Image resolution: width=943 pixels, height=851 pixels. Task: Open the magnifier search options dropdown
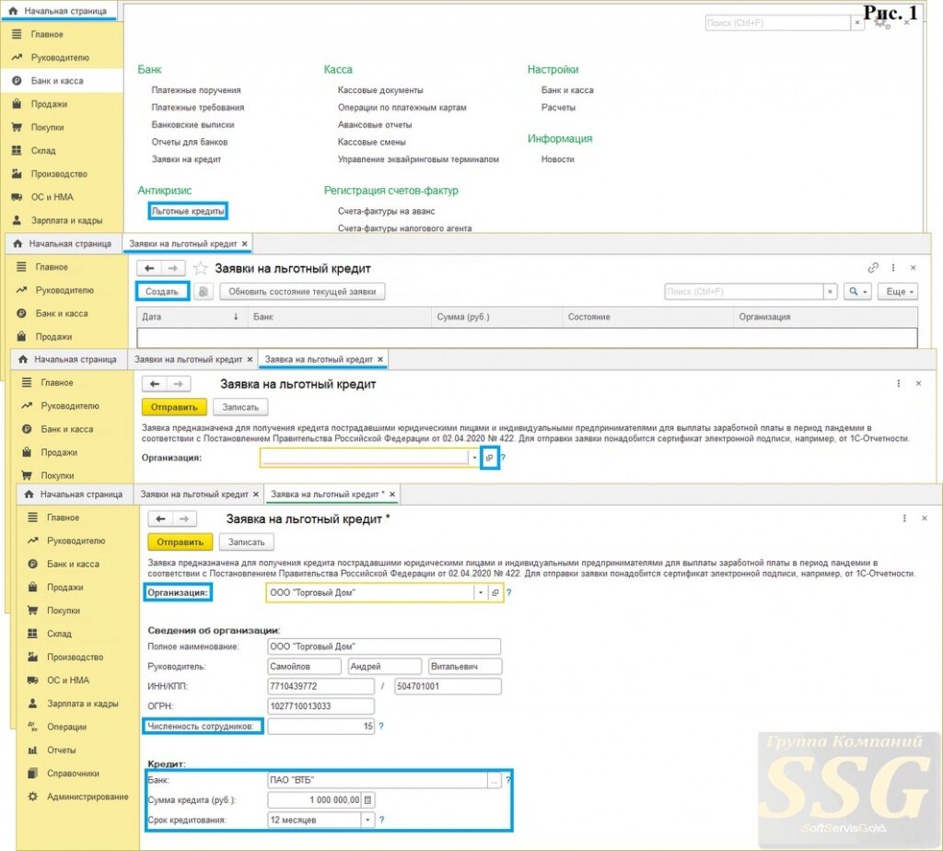[857, 292]
